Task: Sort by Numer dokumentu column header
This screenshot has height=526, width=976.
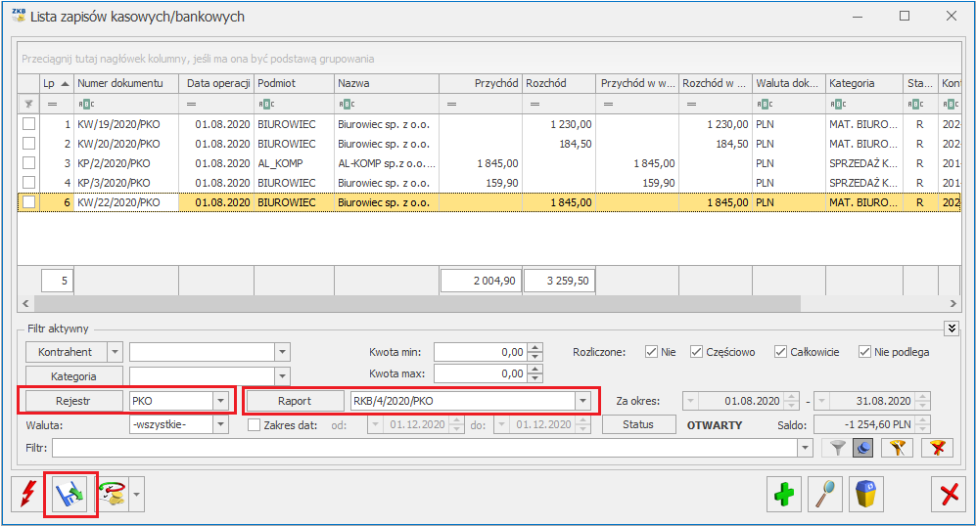Action: 126,83
